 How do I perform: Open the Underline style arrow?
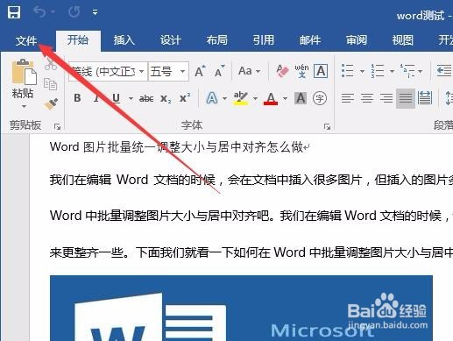tap(131, 98)
